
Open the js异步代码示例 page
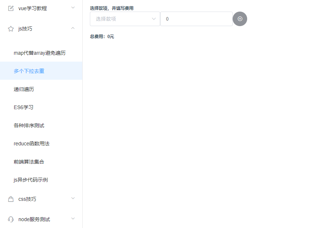(x=30, y=179)
